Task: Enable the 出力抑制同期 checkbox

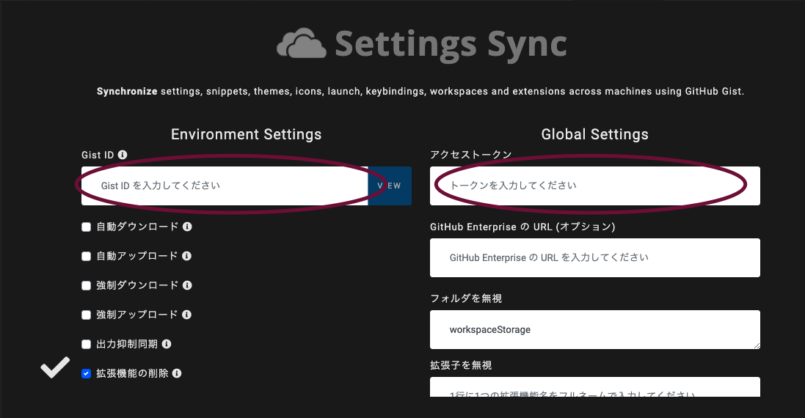Action: [87, 344]
